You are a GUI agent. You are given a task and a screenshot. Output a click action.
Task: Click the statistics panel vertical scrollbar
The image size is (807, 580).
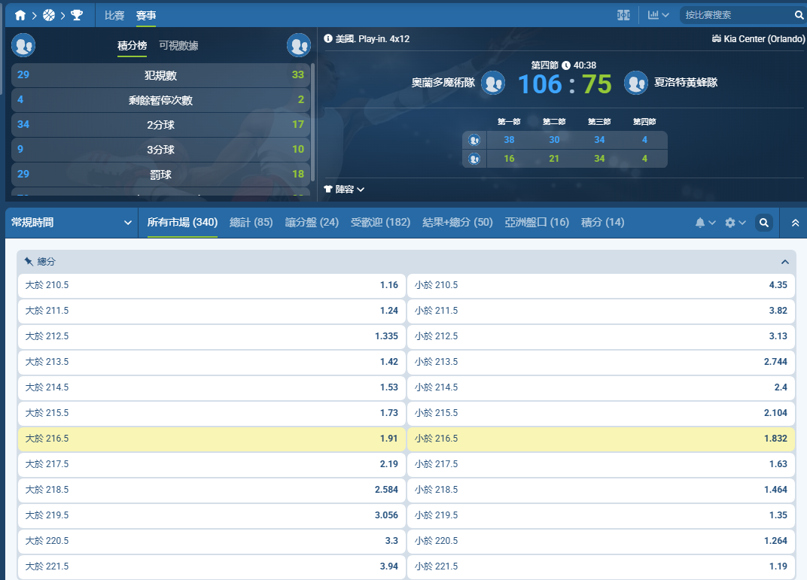pos(313,123)
